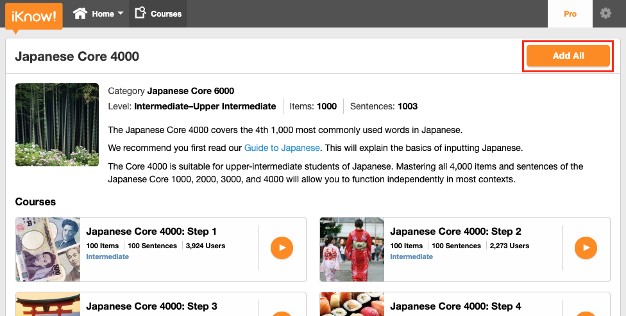The width and height of the screenshot is (626, 316).
Task: Click the house icon in navbar
Action: click(80, 13)
